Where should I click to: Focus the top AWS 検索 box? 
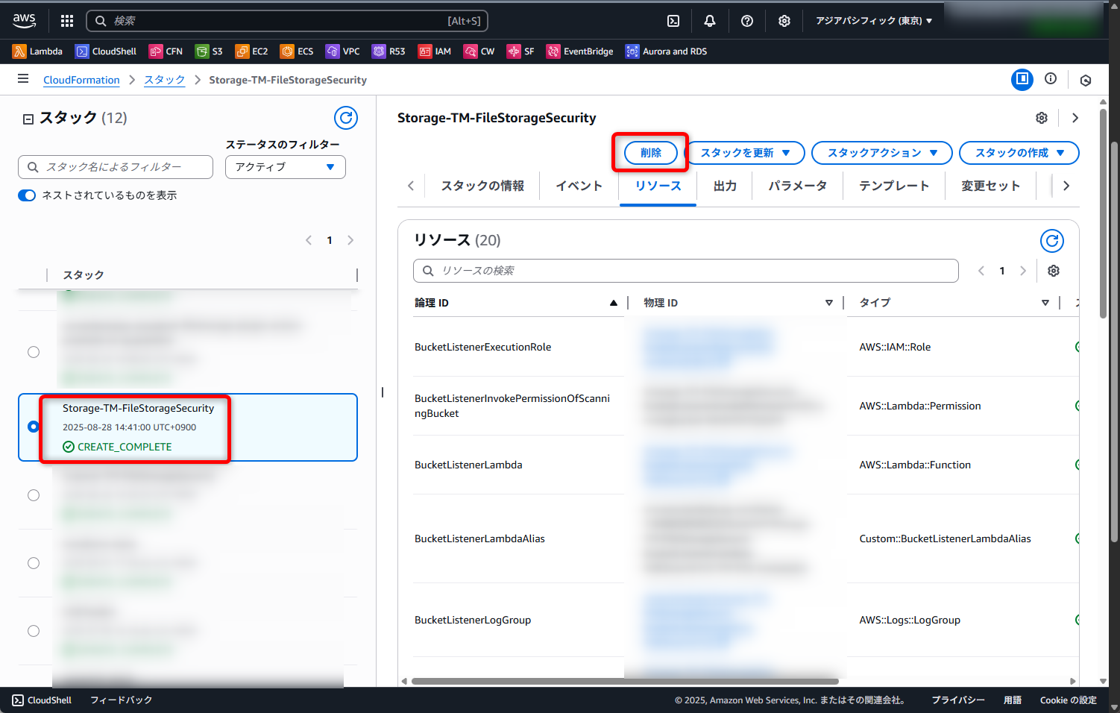[x=287, y=21]
